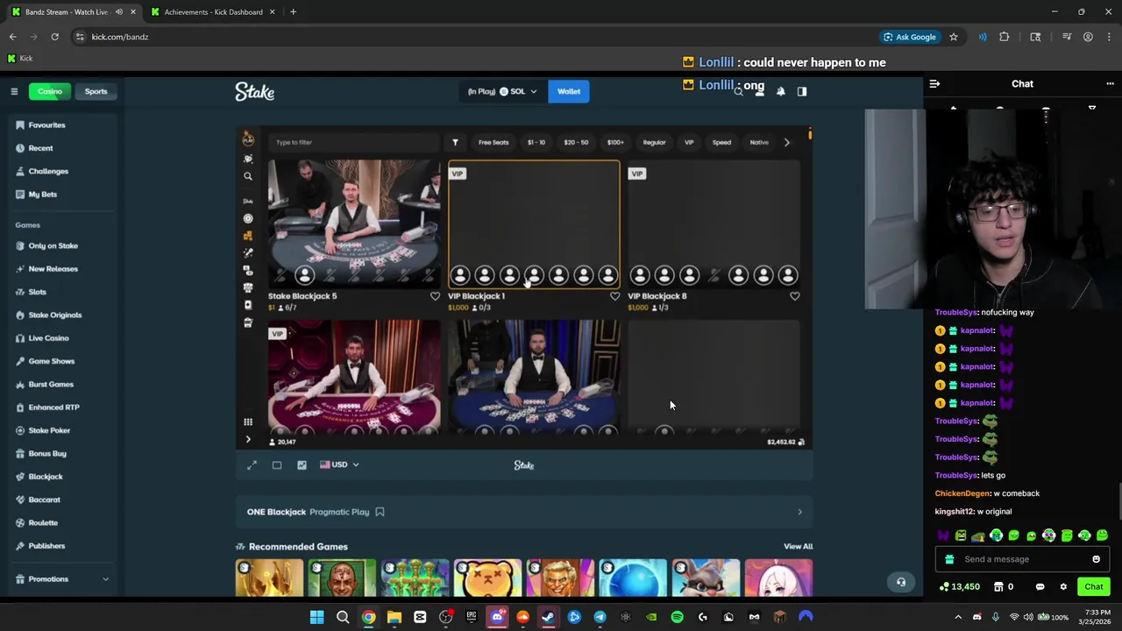
Task: Click the Stake header search icon
Action: point(738,91)
